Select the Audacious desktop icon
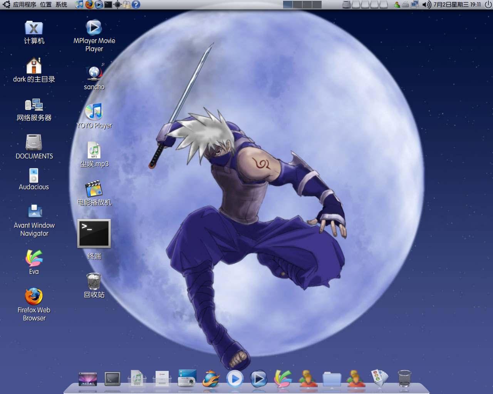 point(34,175)
